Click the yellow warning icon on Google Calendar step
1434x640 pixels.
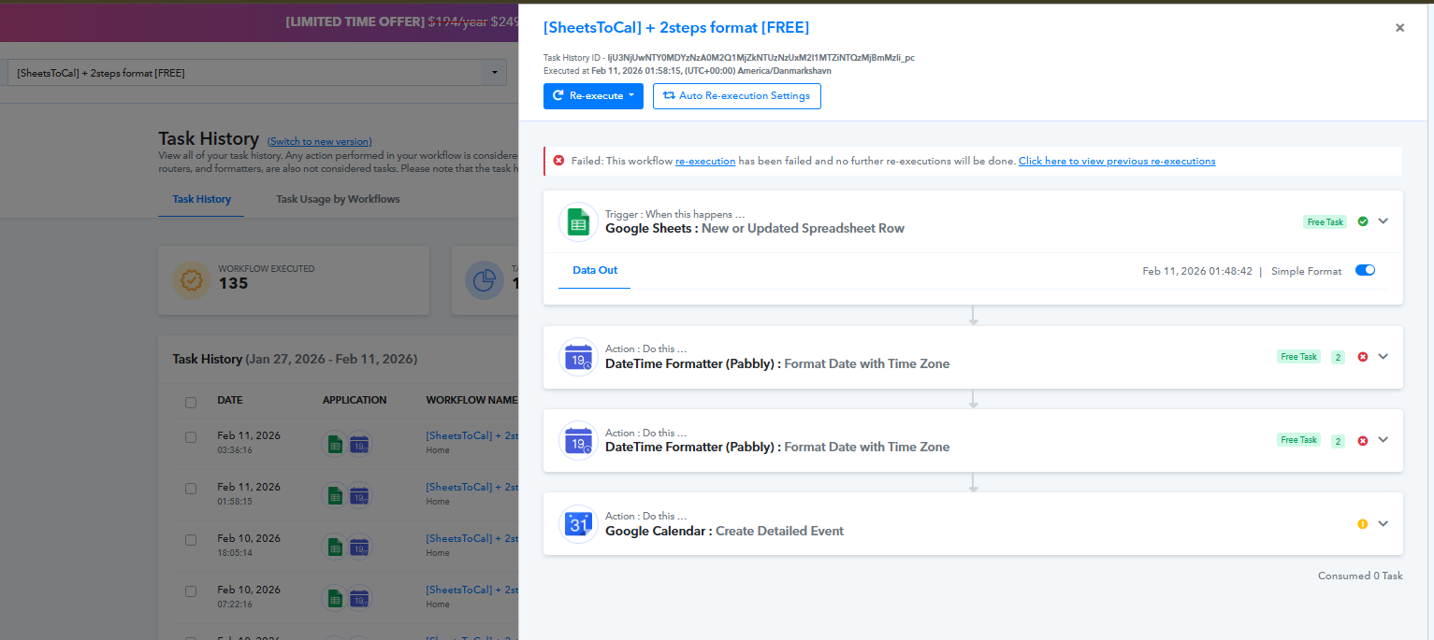click(x=1362, y=523)
